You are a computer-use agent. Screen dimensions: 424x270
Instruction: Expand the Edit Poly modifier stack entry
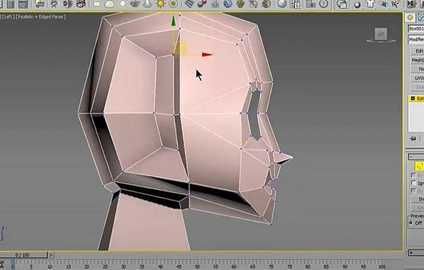[413, 99]
